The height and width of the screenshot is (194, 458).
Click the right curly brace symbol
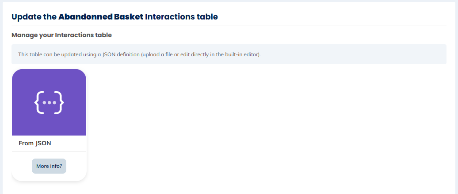[x=60, y=102]
